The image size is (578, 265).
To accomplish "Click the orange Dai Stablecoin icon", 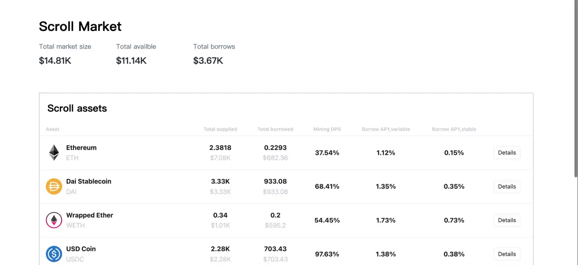I will [54, 187].
